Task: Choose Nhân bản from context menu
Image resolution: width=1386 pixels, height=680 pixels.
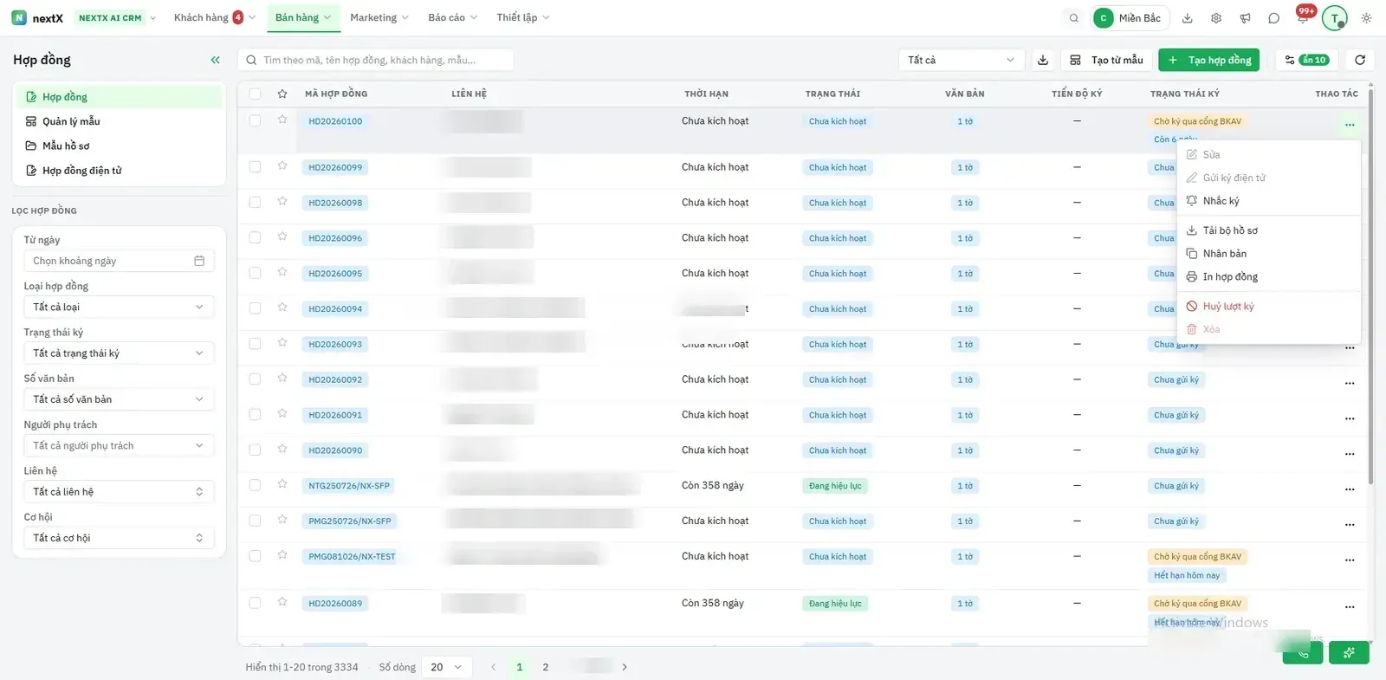Action: [1224, 254]
